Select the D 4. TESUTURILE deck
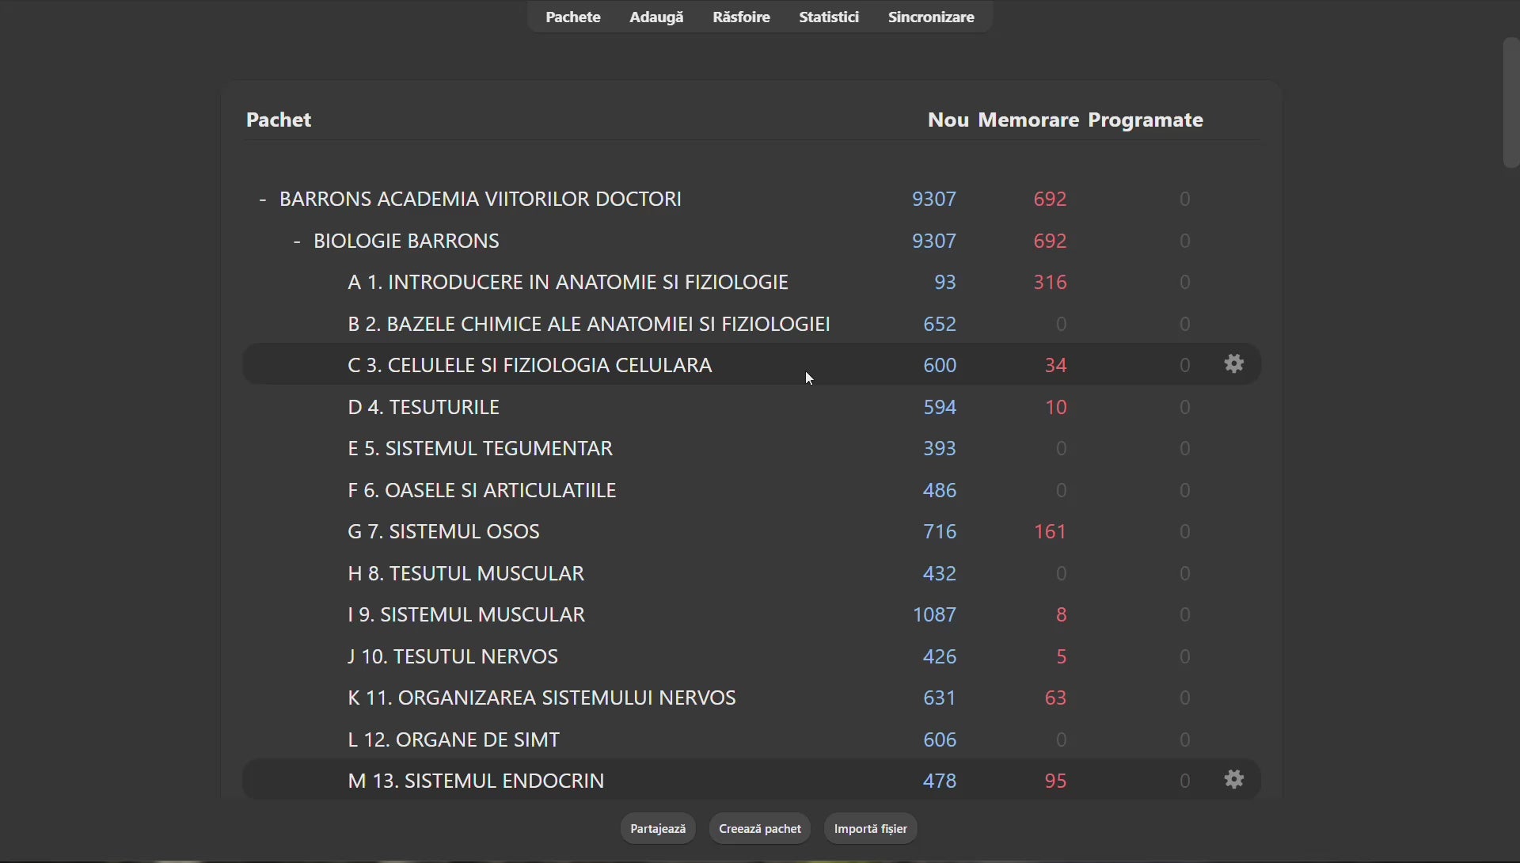 pos(424,408)
